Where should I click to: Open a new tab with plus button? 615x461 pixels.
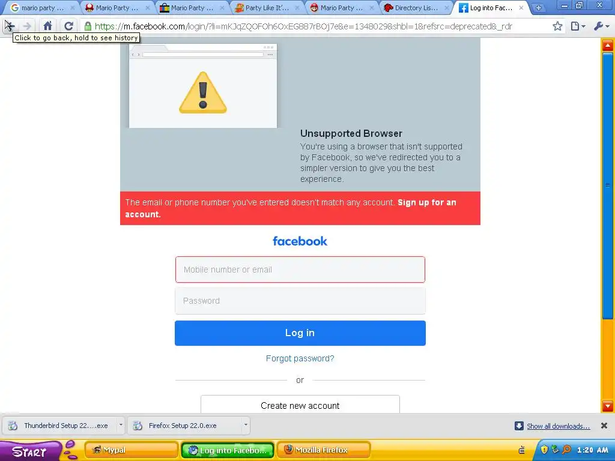point(539,8)
